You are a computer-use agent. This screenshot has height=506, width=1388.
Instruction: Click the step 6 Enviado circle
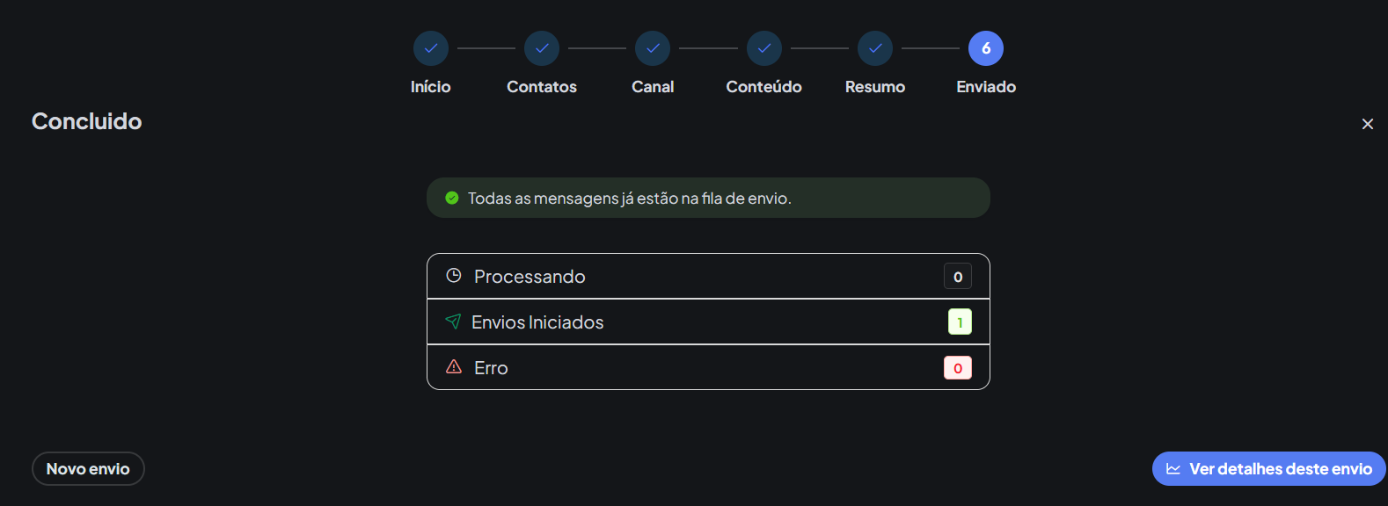pyautogui.click(x=986, y=48)
